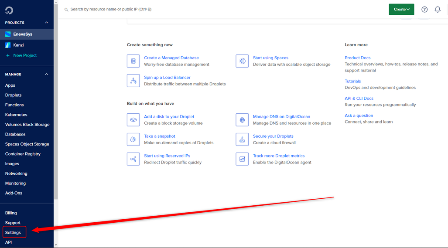Open the API & CLI Docs link

[x=359, y=98]
